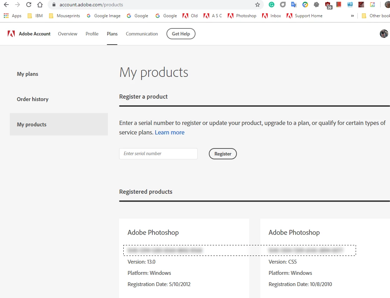Click the dark red curtain extension icon

click(361, 5)
